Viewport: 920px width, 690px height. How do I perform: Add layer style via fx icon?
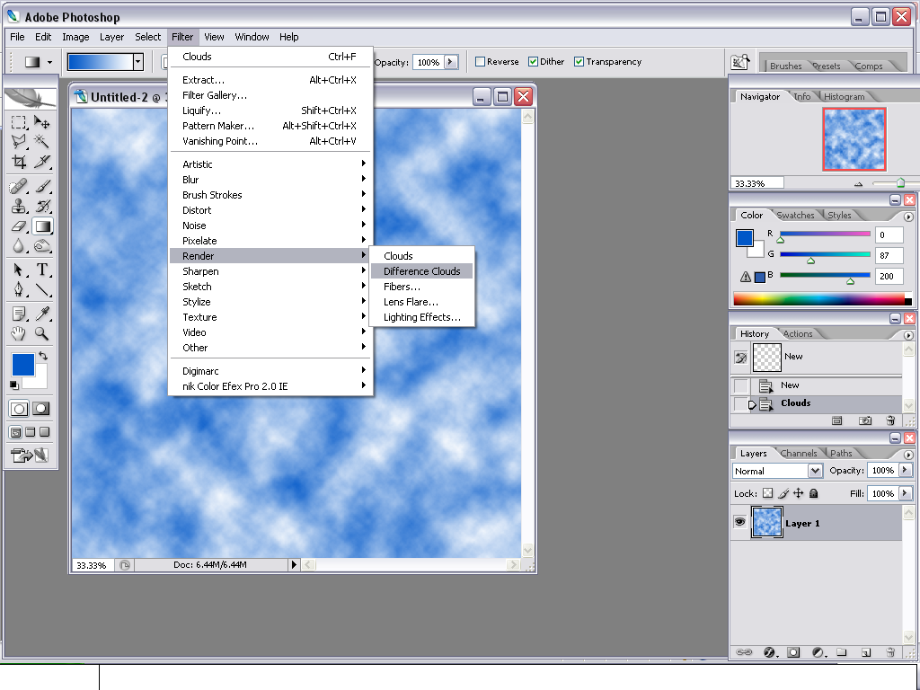pyautogui.click(x=769, y=652)
